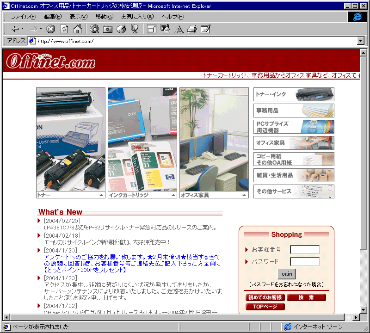Click the 初めてのお客様 button
The image size is (370, 333).
pos(265,297)
